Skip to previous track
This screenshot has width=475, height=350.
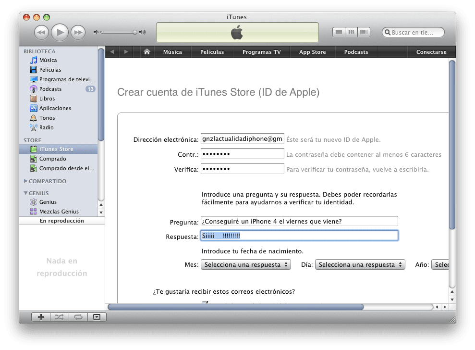(x=41, y=32)
